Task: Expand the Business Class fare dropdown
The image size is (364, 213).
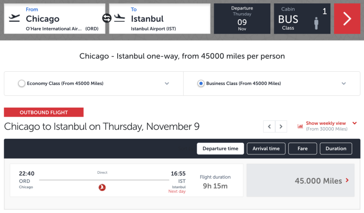Action: point(344,84)
